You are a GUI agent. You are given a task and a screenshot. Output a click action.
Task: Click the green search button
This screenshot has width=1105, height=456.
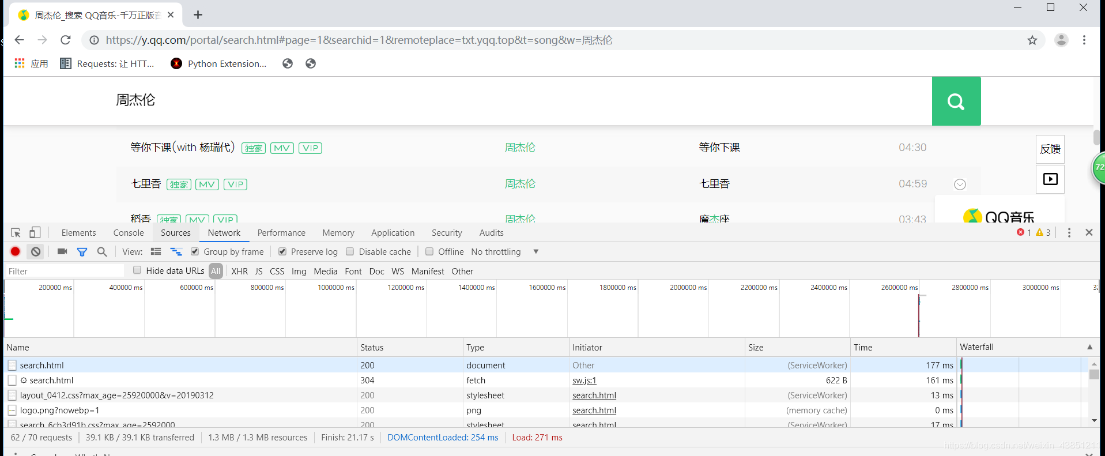coord(956,101)
